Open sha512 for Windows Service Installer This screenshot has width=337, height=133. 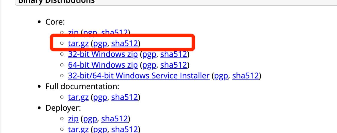tap(245, 76)
